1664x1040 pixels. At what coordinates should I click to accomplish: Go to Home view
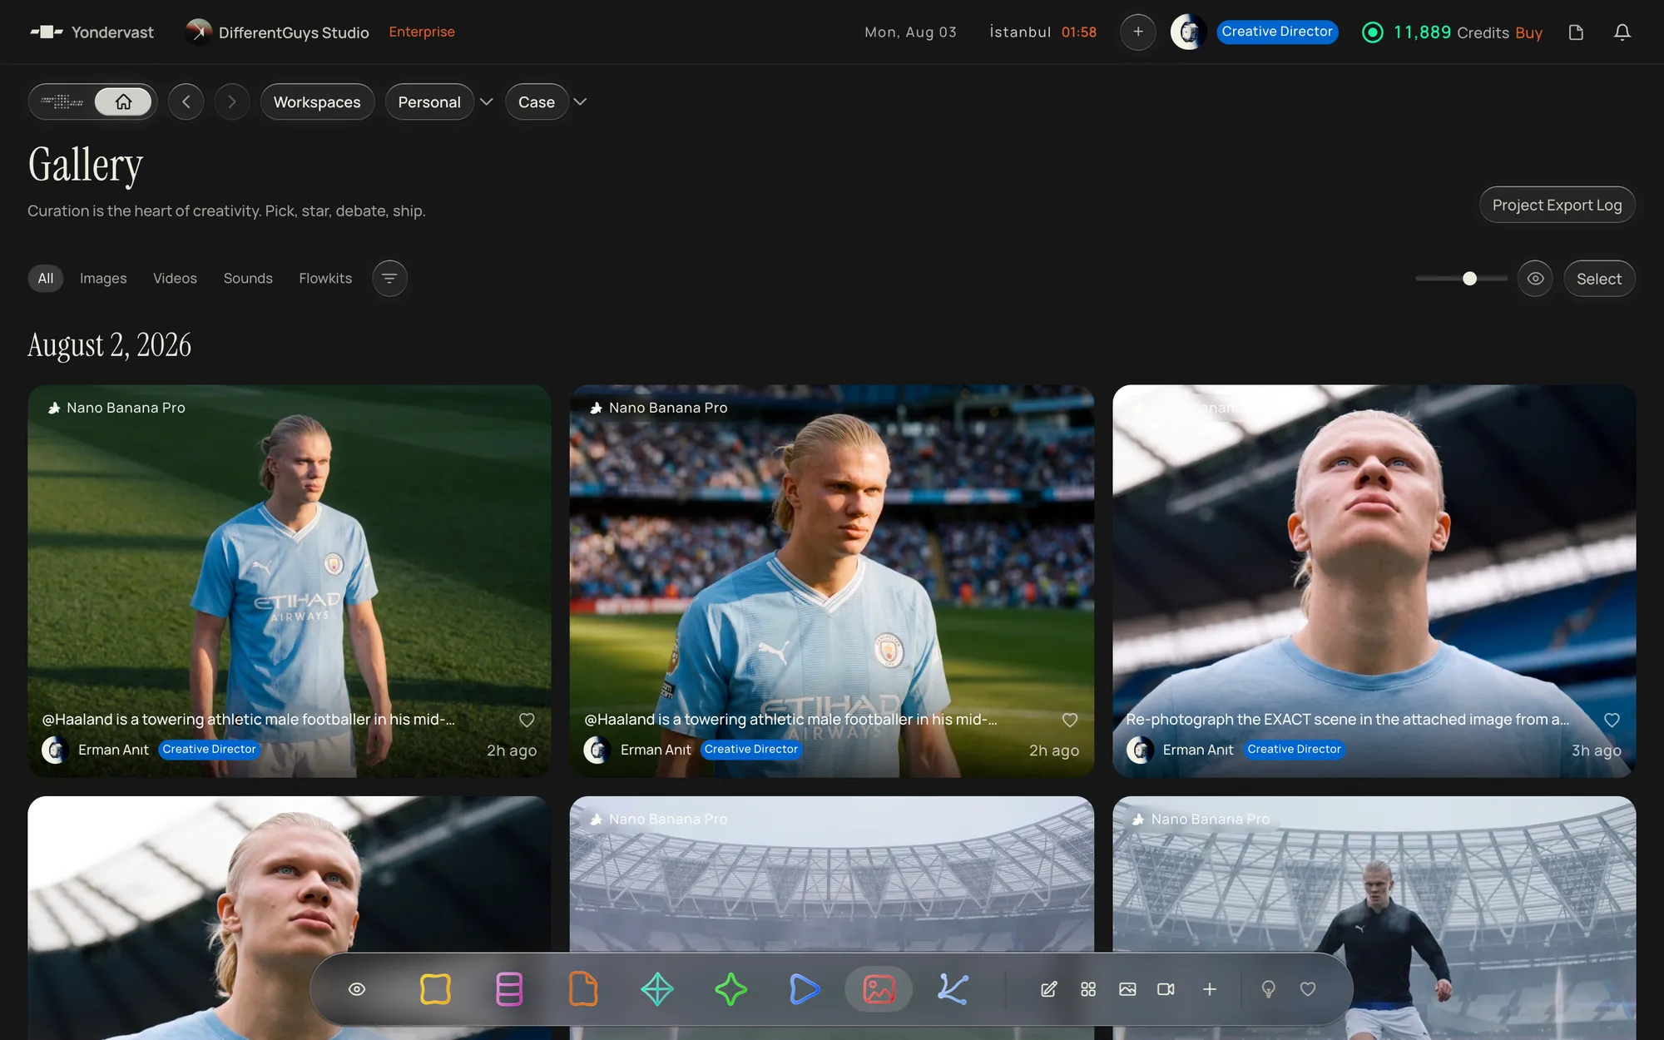[123, 102]
